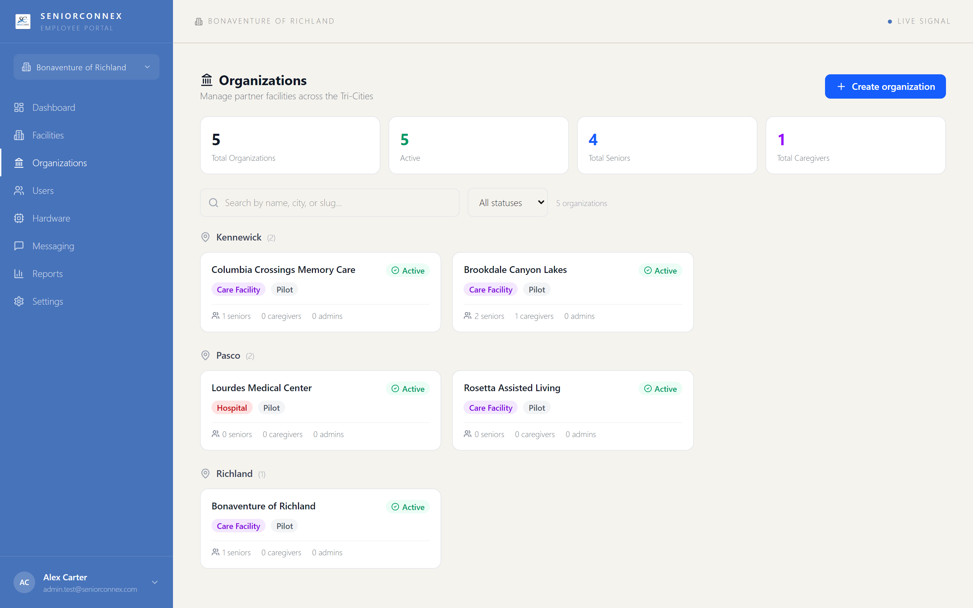Click the people icon on Bonaventure of Richland card
The height and width of the screenshot is (608, 973).
216,552
